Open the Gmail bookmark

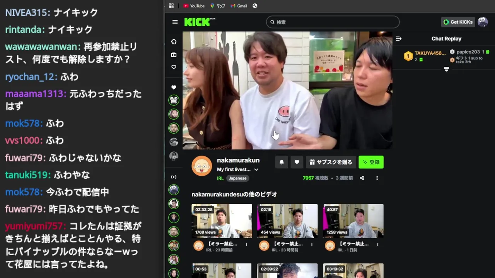pos(239,6)
